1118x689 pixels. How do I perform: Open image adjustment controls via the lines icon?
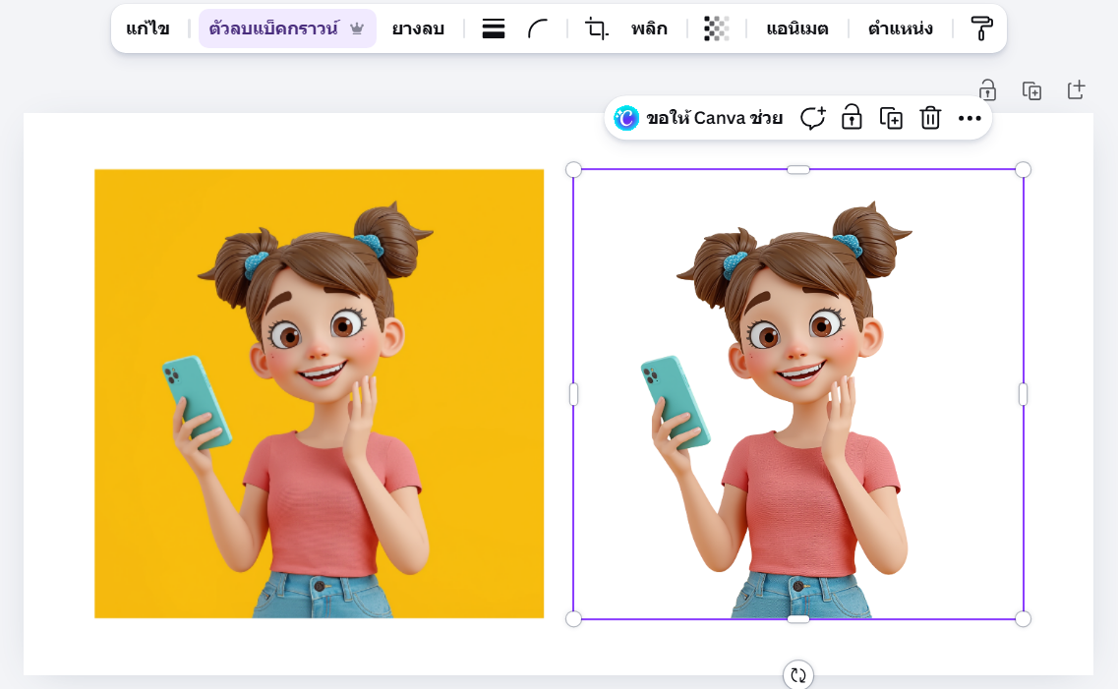494,28
